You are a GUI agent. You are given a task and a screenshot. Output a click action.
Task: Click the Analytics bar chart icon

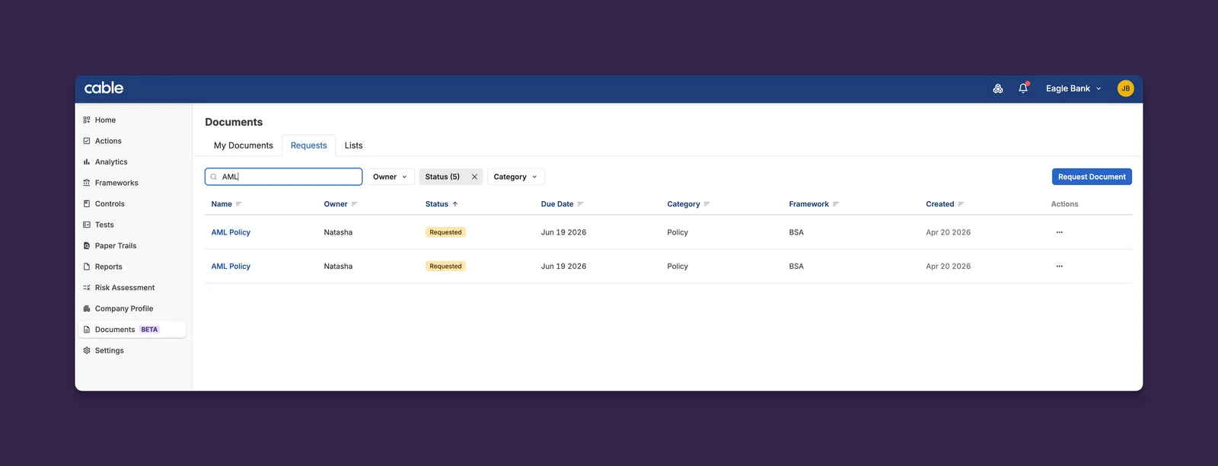click(x=87, y=162)
